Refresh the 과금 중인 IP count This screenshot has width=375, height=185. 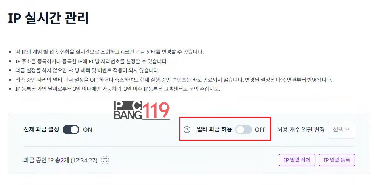(x=105, y=160)
